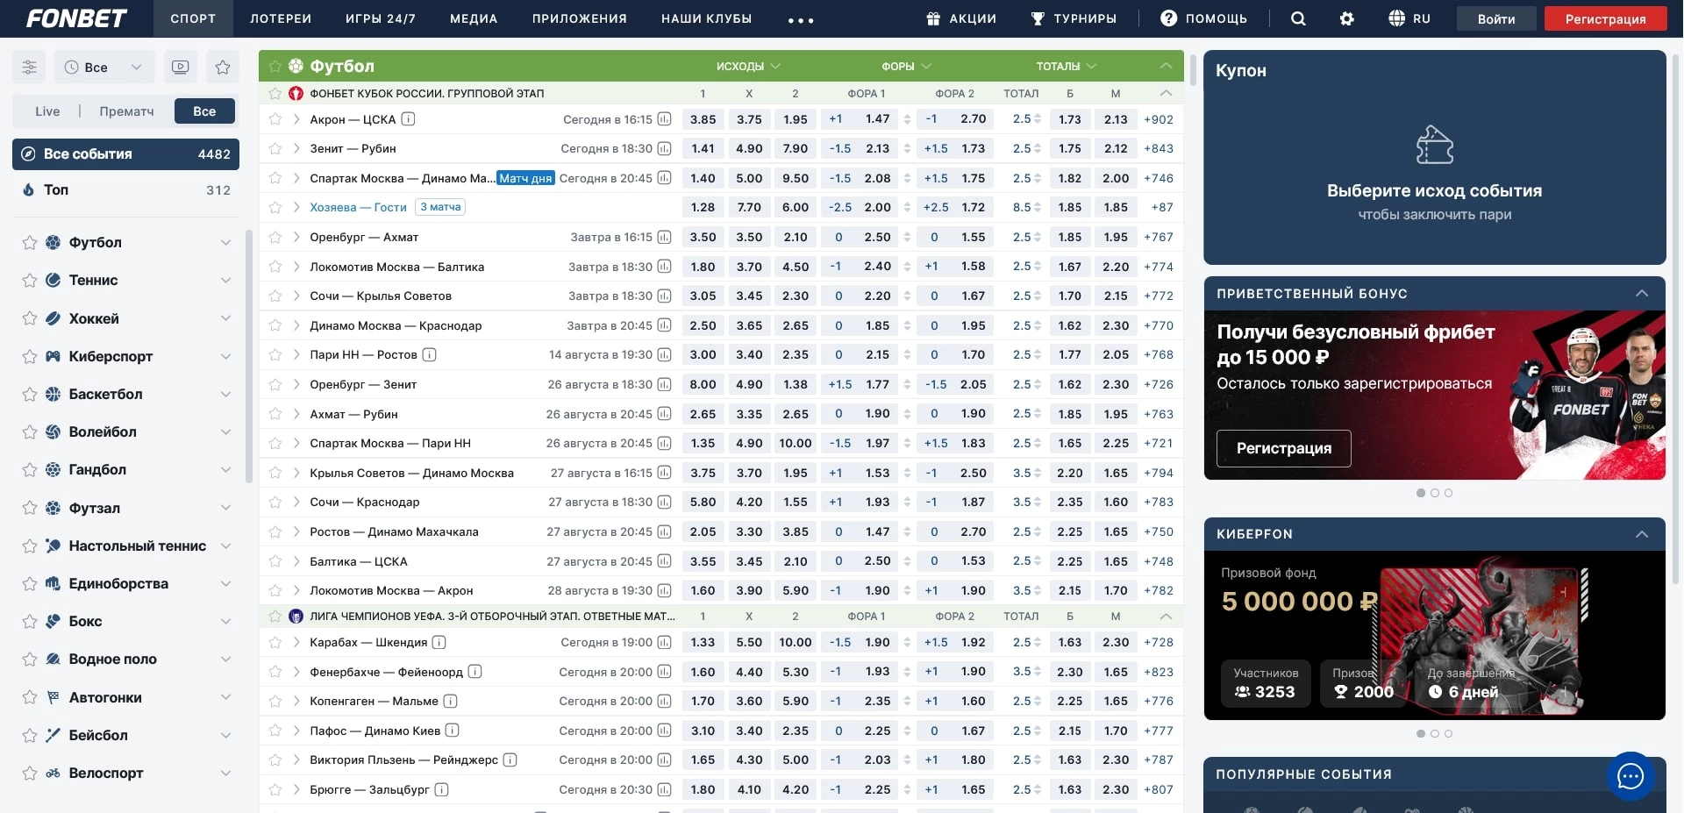The image size is (1684, 813).
Task: Favorite the Акрон — ЦСКА match star
Action: 275,119
